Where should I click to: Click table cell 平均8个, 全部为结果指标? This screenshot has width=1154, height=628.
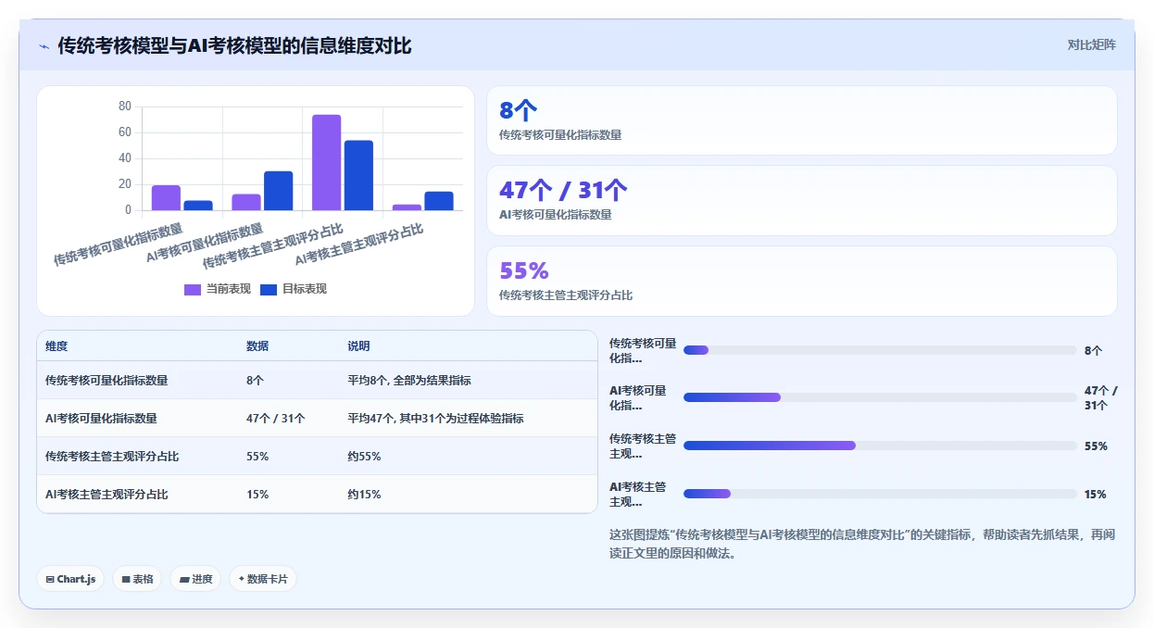(409, 381)
